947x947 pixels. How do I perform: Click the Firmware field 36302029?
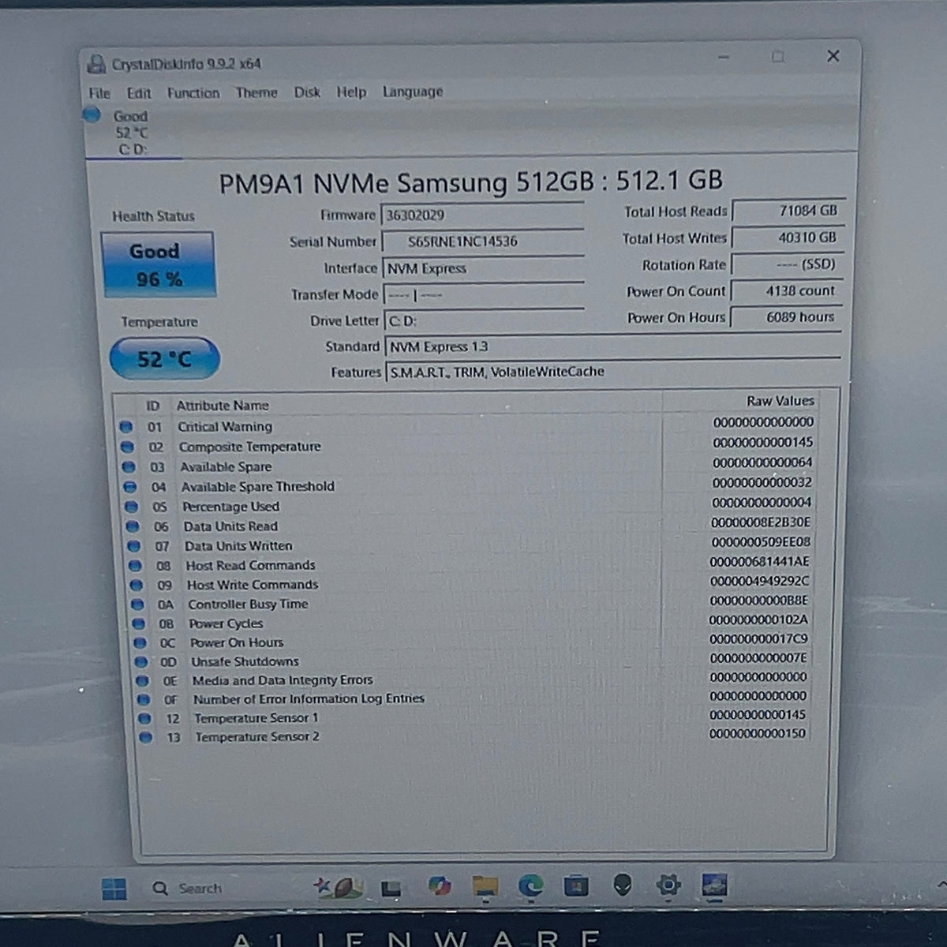(x=482, y=215)
